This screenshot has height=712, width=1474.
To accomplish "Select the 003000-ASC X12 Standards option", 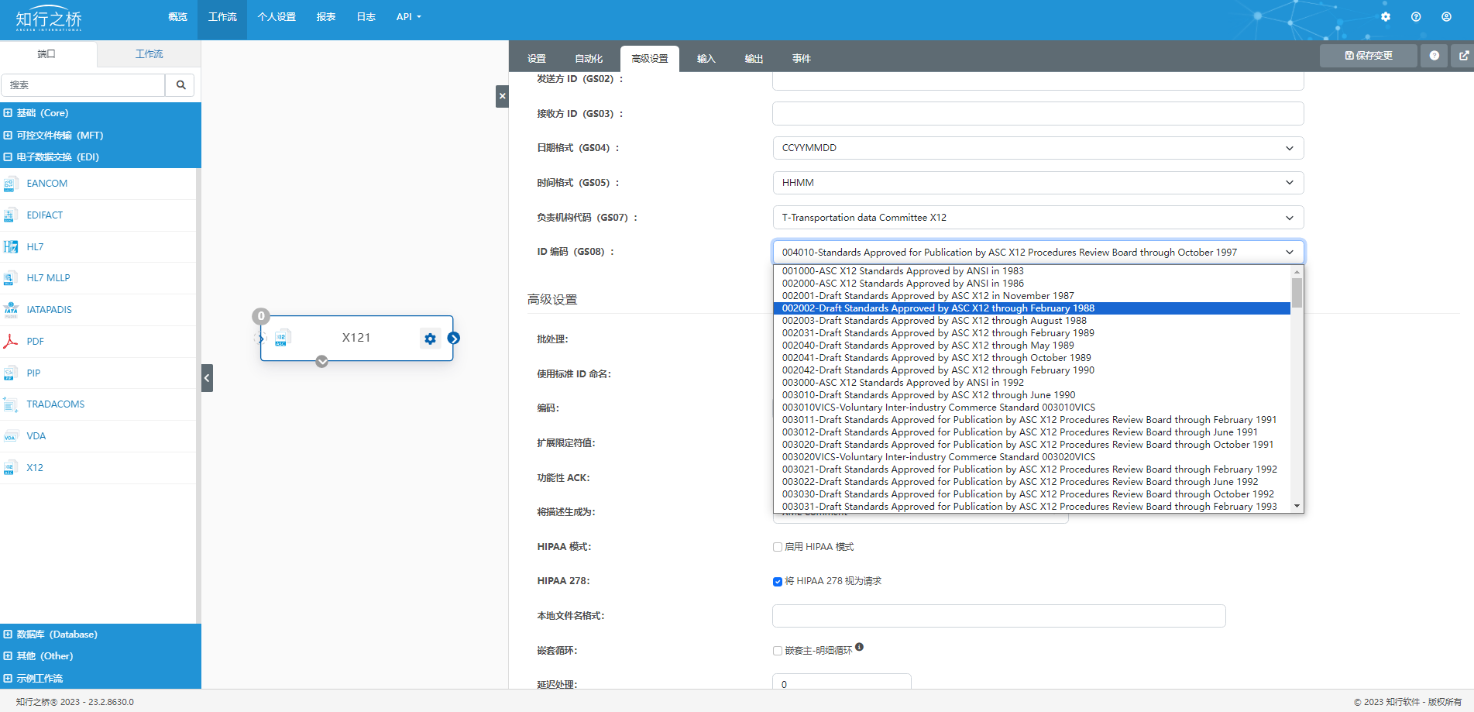I will [902, 382].
